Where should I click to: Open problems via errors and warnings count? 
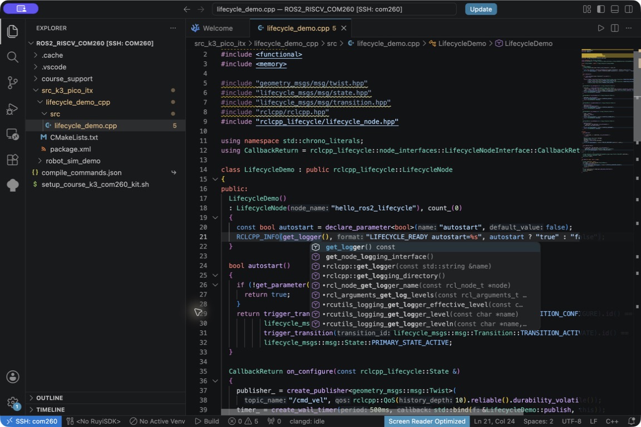(x=243, y=421)
